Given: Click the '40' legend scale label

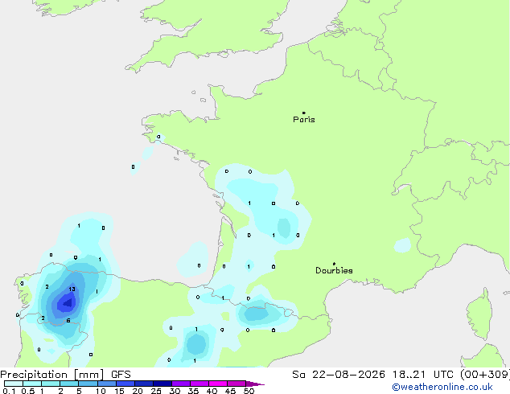Looking at the screenshot, I should pos(212,391).
